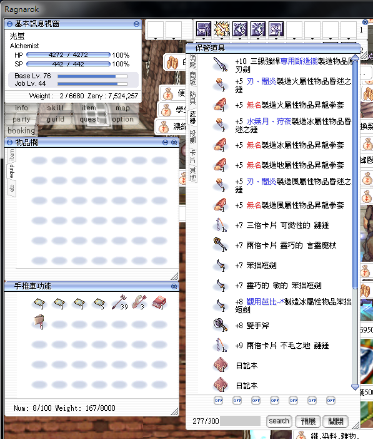Select the signboard item in cart's second row

click(x=39, y=322)
